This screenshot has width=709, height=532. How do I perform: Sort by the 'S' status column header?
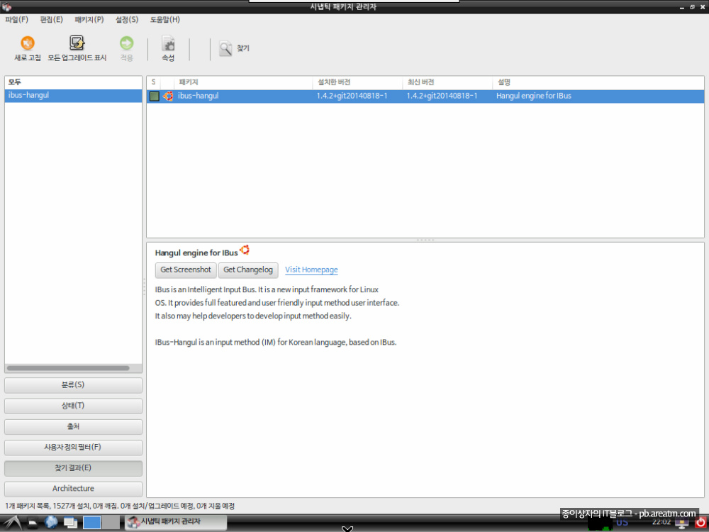click(154, 82)
